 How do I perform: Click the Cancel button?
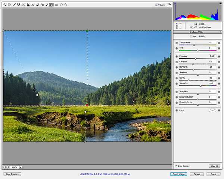pos(197,174)
